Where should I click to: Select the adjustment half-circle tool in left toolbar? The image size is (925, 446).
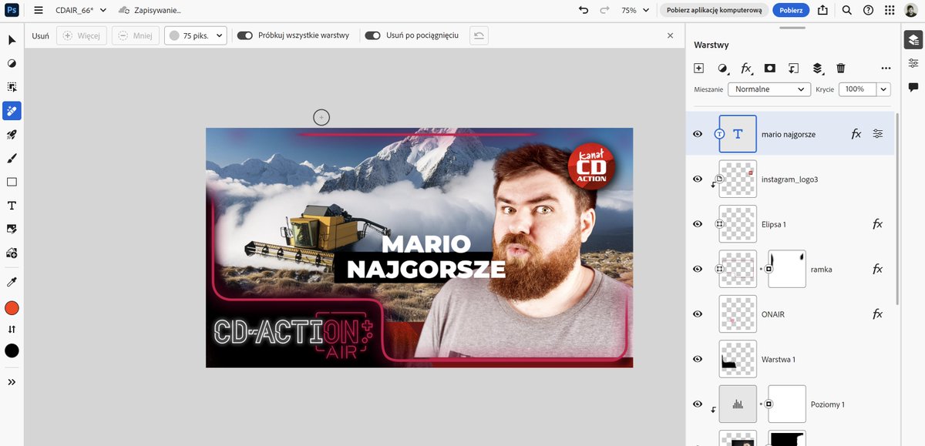12,63
